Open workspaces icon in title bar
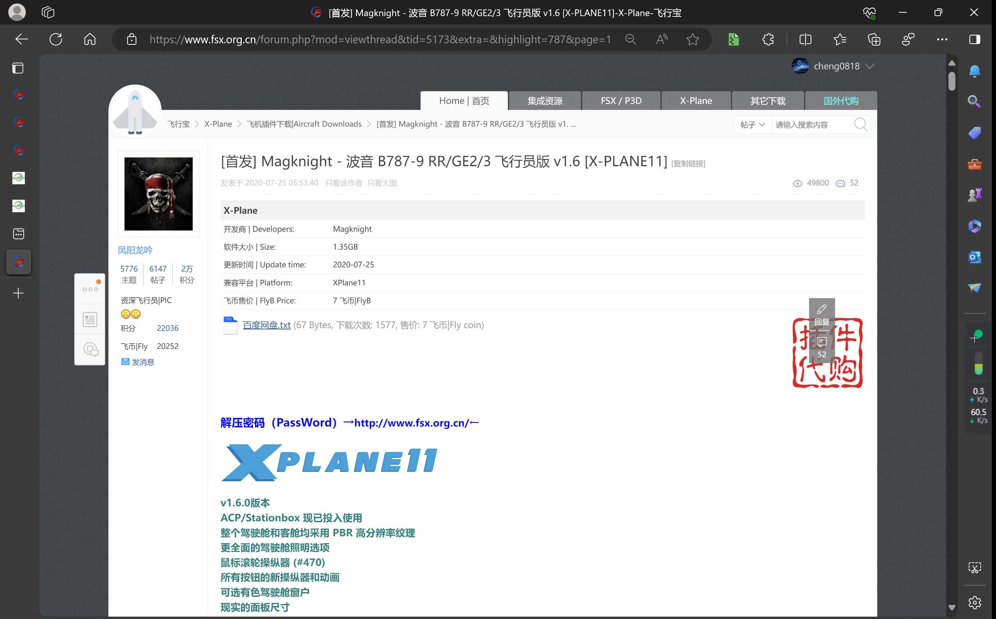 point(48,12)
